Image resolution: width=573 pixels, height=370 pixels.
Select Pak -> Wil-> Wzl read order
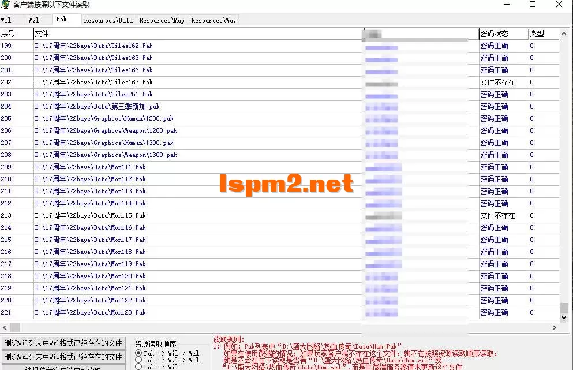click(167, 353)
